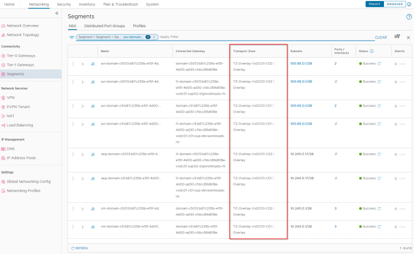Expand the vm-domain-c9 segment row
The height and width of the screenshot is (254, 414).
83,226
